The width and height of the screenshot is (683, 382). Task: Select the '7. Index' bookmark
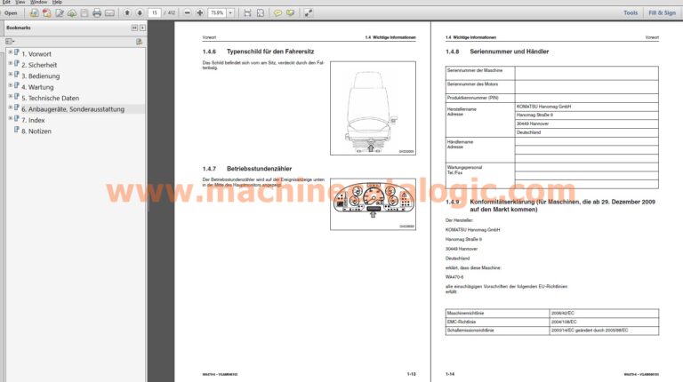click(33, 120)
